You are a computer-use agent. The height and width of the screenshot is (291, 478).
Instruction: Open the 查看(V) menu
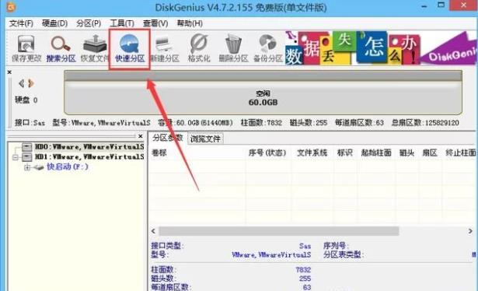coord(155,23)
